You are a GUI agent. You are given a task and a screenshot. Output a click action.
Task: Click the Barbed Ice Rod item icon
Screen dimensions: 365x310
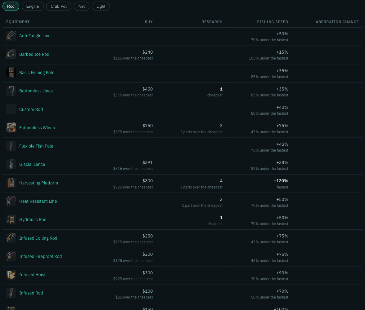(x=11, y=54)
